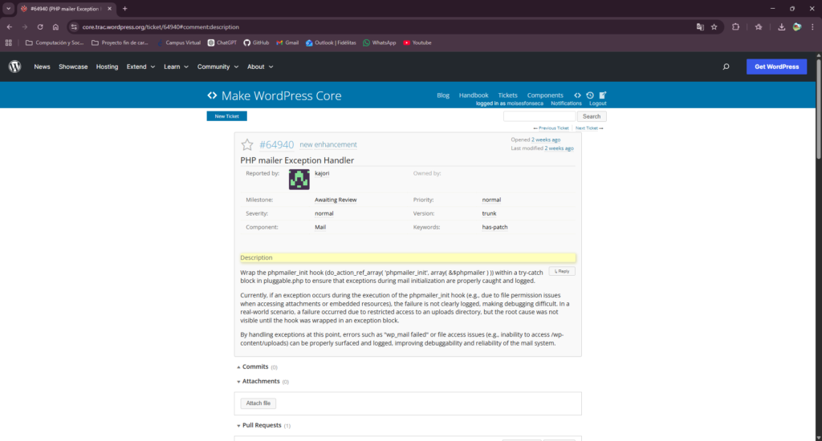
Task: Open the Tickets tab
Action: click(x=507, y=95)
